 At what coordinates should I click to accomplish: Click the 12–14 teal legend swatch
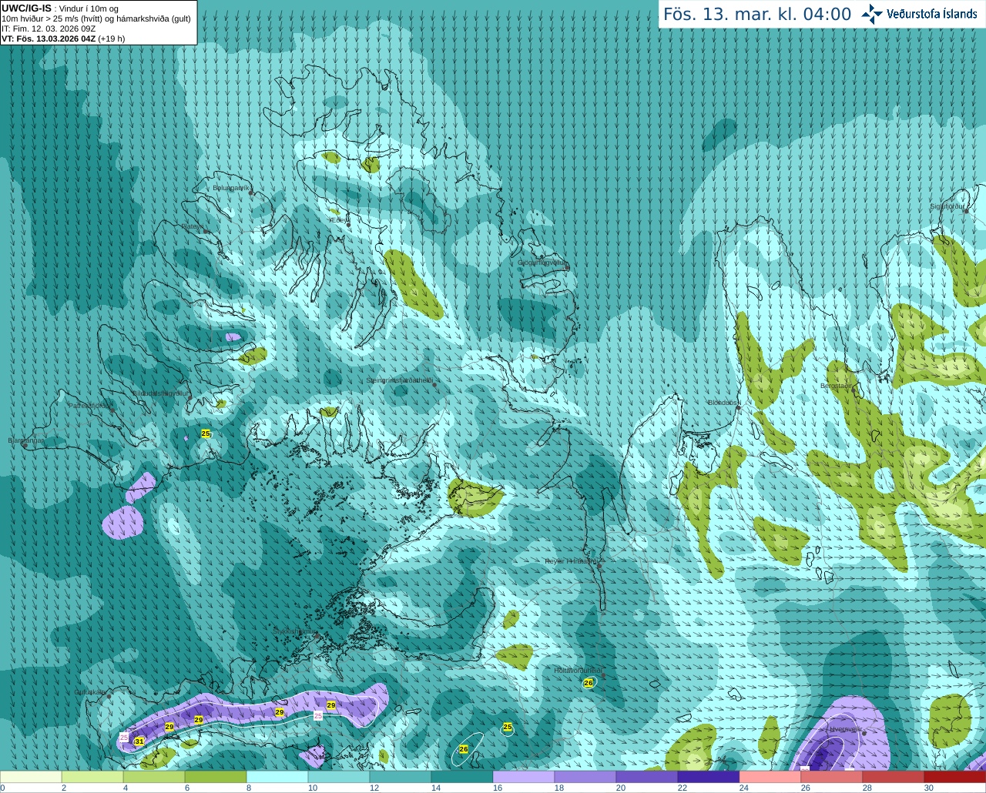click(401, 777)
